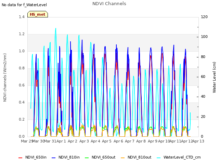Click the 100 right axis value
The image size is (219, 164).
click(x=204, y=37)
